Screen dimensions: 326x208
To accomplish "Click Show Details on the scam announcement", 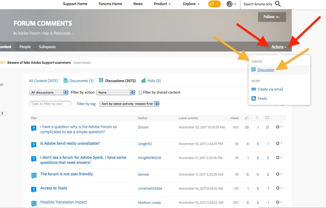I will (82, 63).
